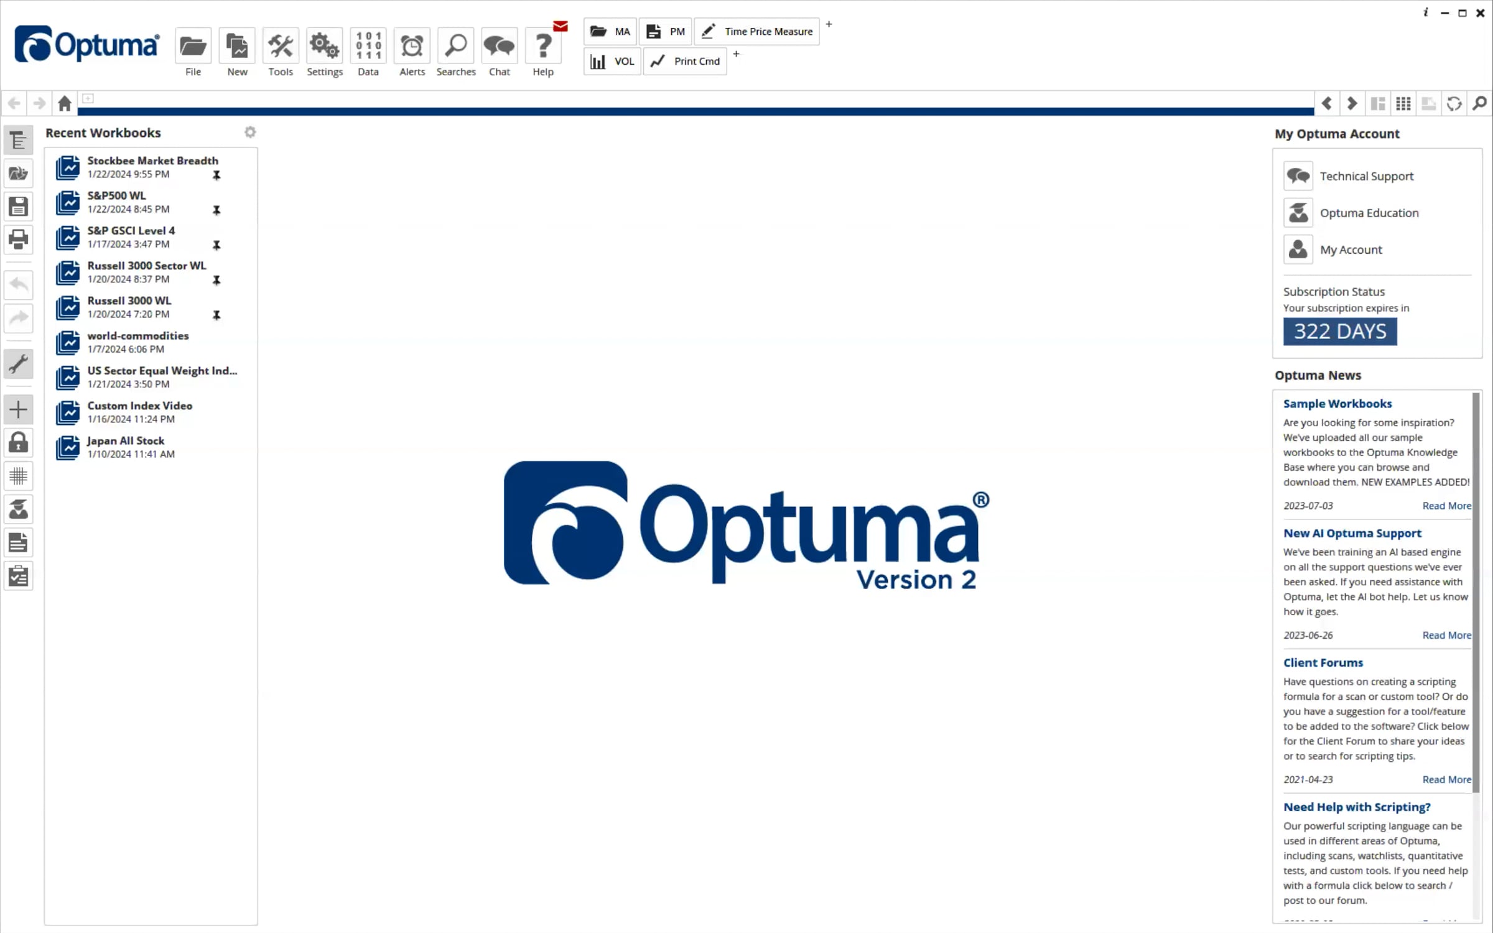Click the Optuma logo at top left

(86, 44)
